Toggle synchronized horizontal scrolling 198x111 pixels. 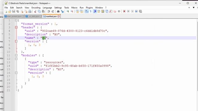click(81, 11)
